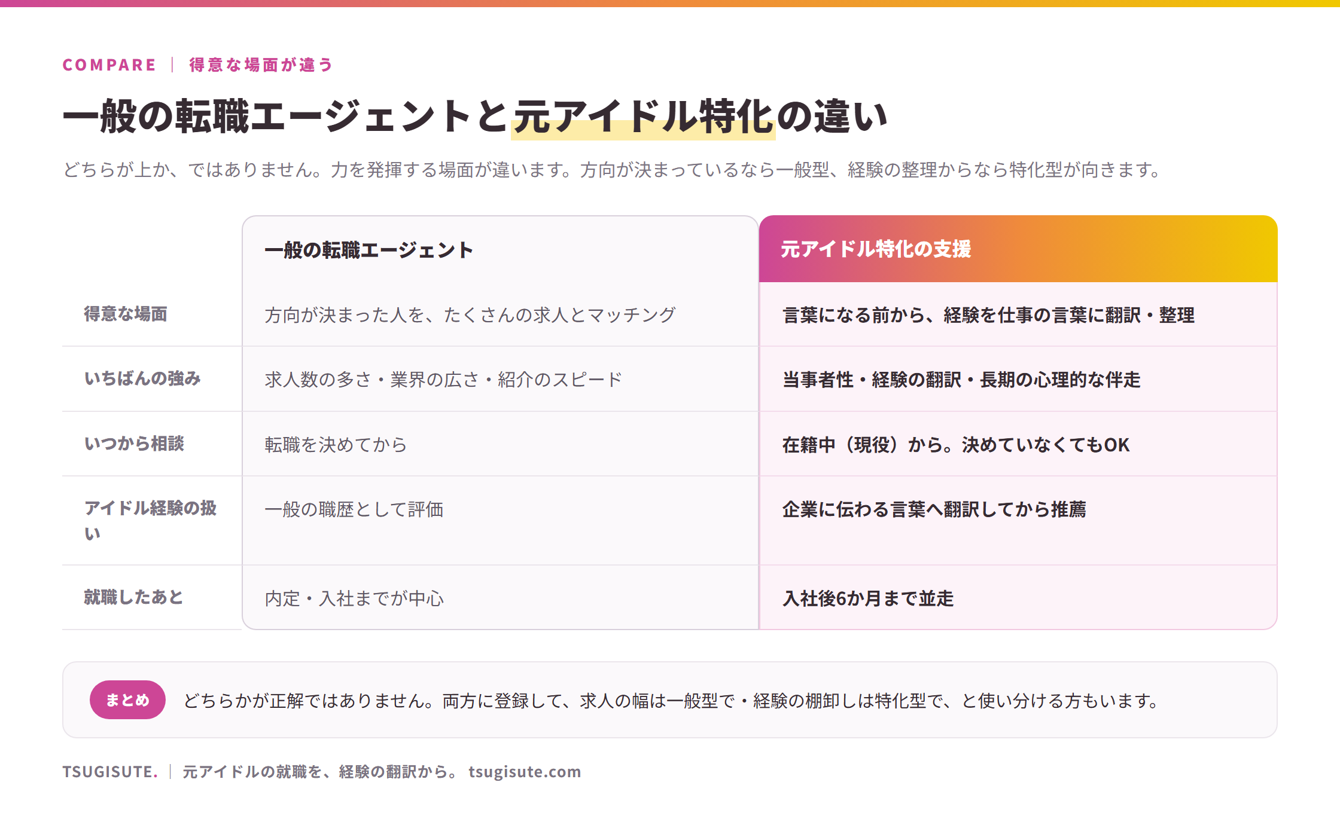The height and width of the screenshot is (831, 1340).
Task: Click the summary sentence どちらかが正解ではありません
Action: [x=672, y=701]
